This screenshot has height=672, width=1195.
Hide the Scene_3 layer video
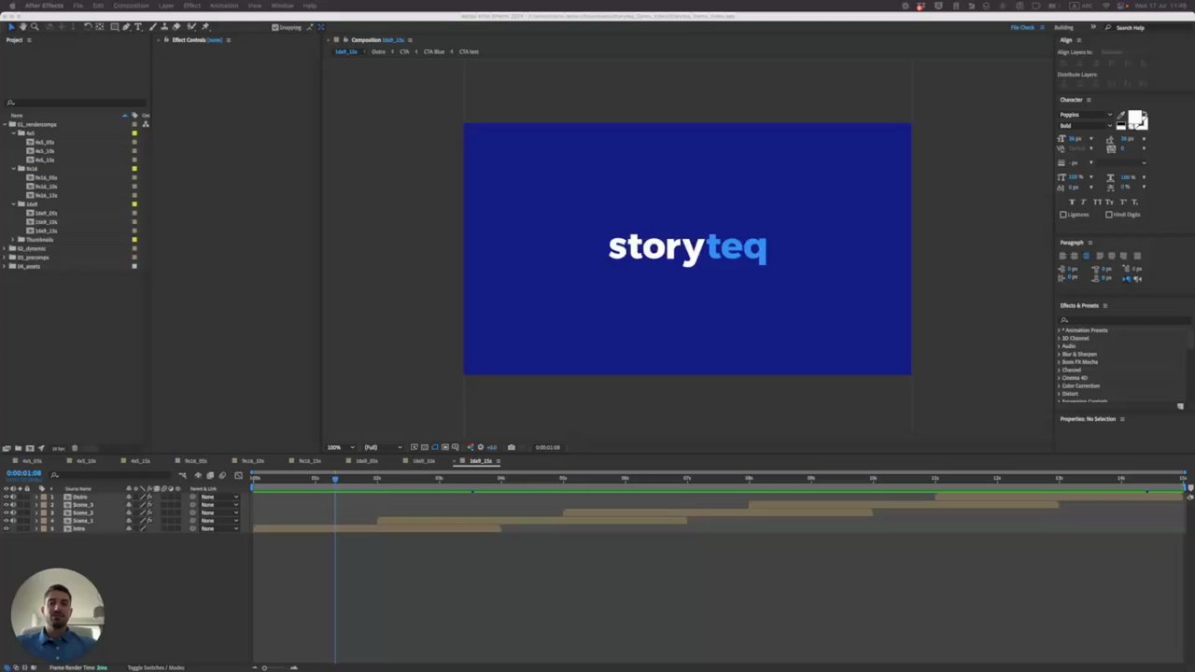click(x=7, y=505)
